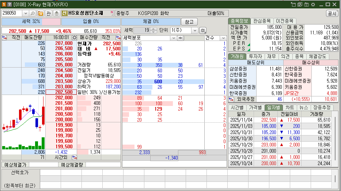Click the title bar camera capture icon
341x191 pixels.
306,4
